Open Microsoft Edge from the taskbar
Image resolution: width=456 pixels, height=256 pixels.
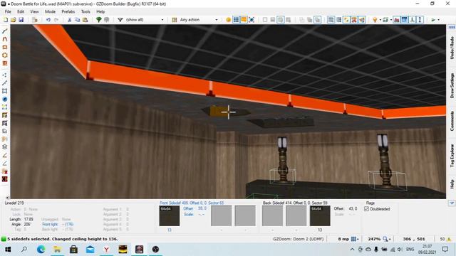tap(41, 250)
